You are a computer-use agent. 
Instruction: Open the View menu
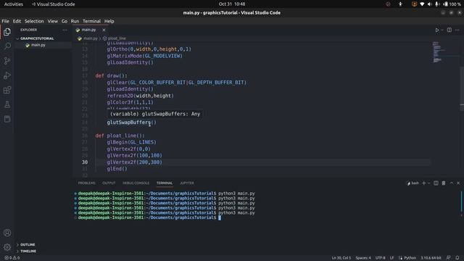[x=53, y=21]
